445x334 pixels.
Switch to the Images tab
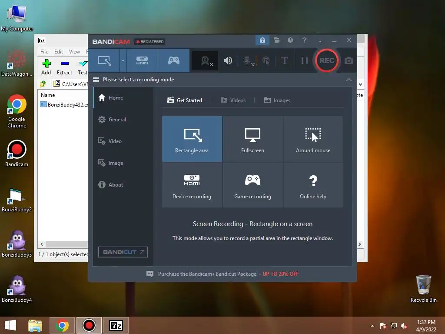tap(277, 100)
